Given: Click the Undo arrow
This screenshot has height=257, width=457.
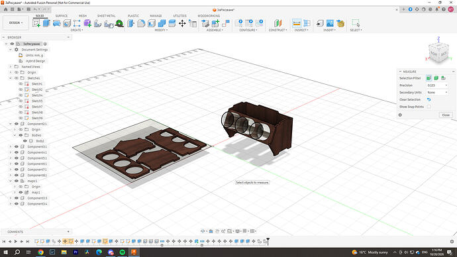Looking at the screenshot, I should [35, 9].
